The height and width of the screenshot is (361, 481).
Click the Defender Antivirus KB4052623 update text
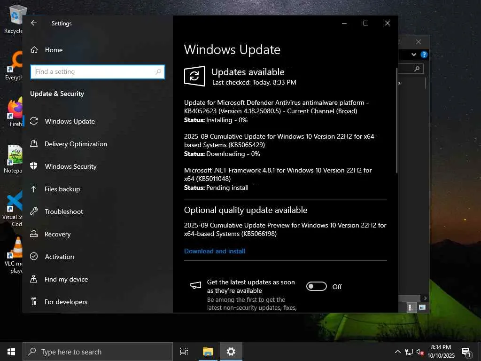[276, 107]
